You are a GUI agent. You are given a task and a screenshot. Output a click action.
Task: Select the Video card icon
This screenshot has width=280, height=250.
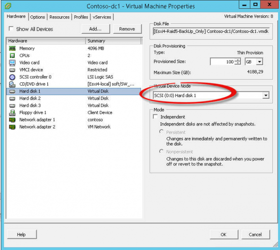tap(12, 62)
